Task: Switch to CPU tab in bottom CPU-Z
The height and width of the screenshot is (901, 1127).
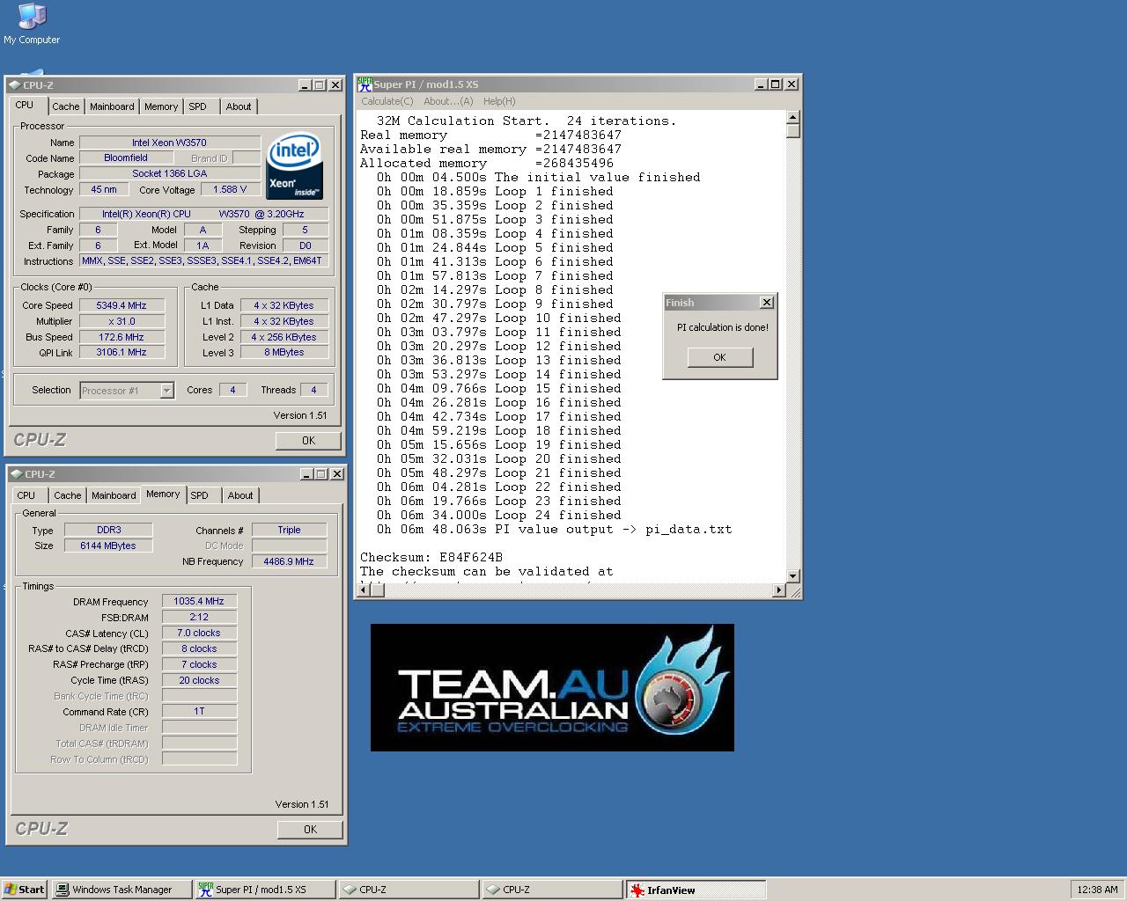Action: [x=26, y=495]
